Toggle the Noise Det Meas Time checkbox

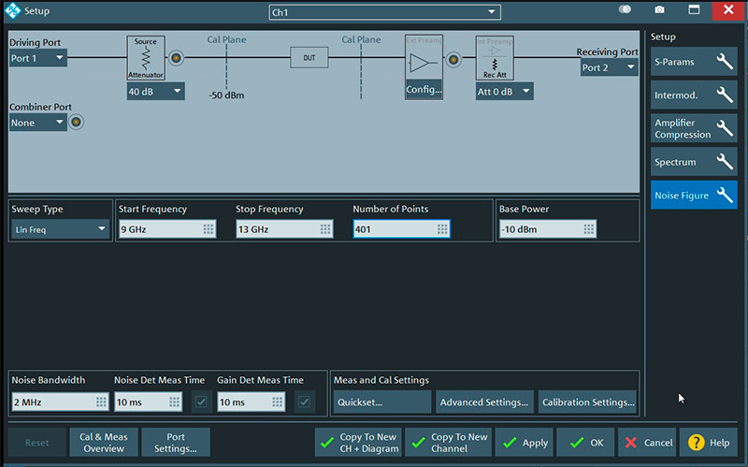click(x=201, y=401)
